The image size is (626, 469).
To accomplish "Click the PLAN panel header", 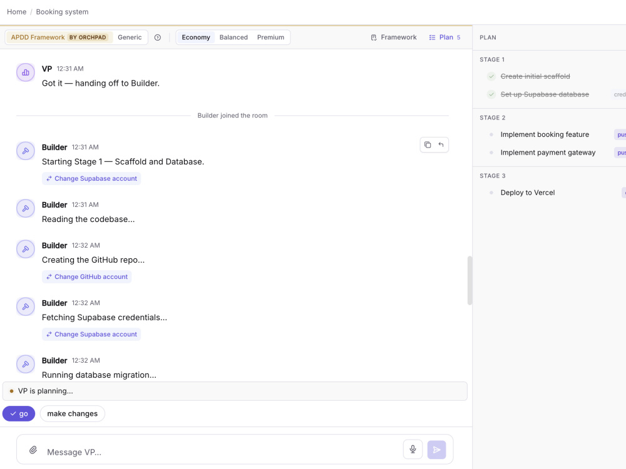I will coord(488,38).
